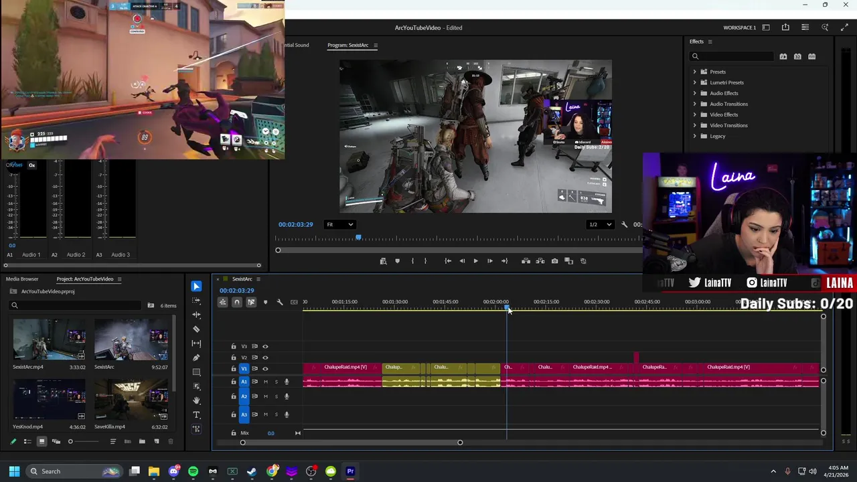857x482 pixels.
Task: Toggle the lock on track V2
Action: click(x=234, y=357)
